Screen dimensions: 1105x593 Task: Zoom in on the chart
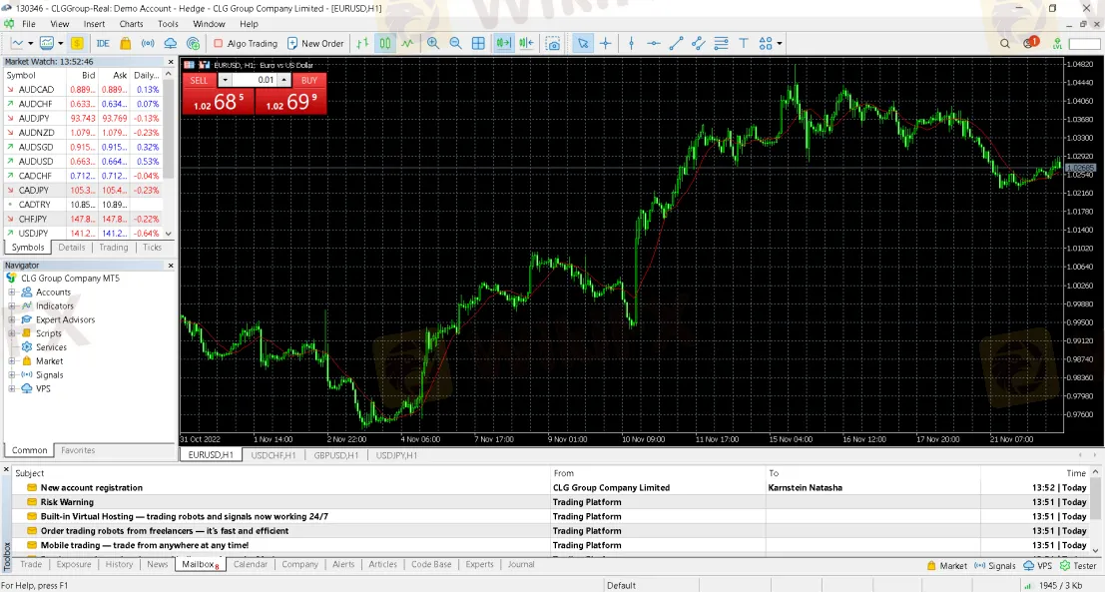tap(431, 43)
